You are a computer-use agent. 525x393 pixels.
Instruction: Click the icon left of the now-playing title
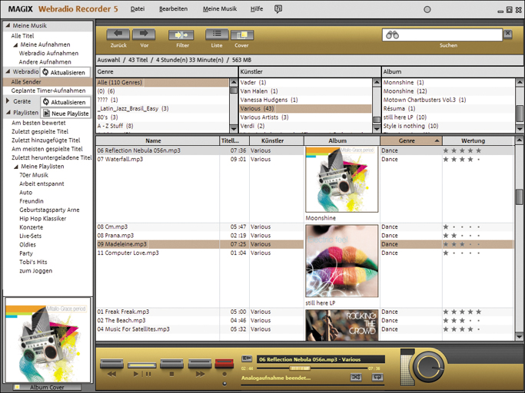[x=247, y=358]
